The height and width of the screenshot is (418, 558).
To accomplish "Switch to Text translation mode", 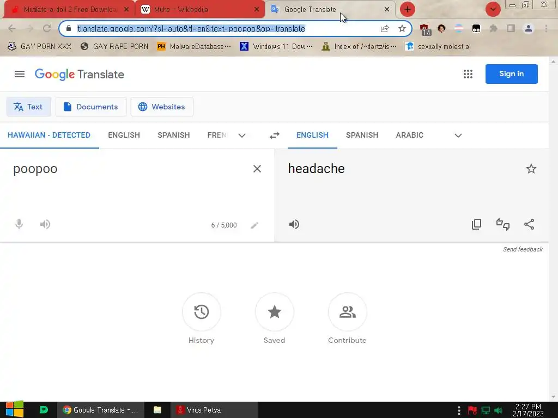I will click(x=29, y=107).
